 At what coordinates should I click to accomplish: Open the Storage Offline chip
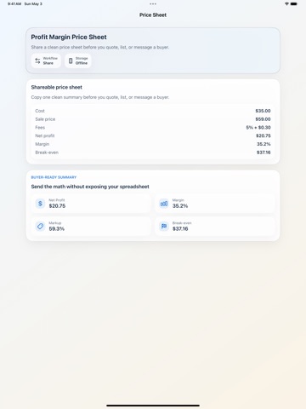click(78, 60)
